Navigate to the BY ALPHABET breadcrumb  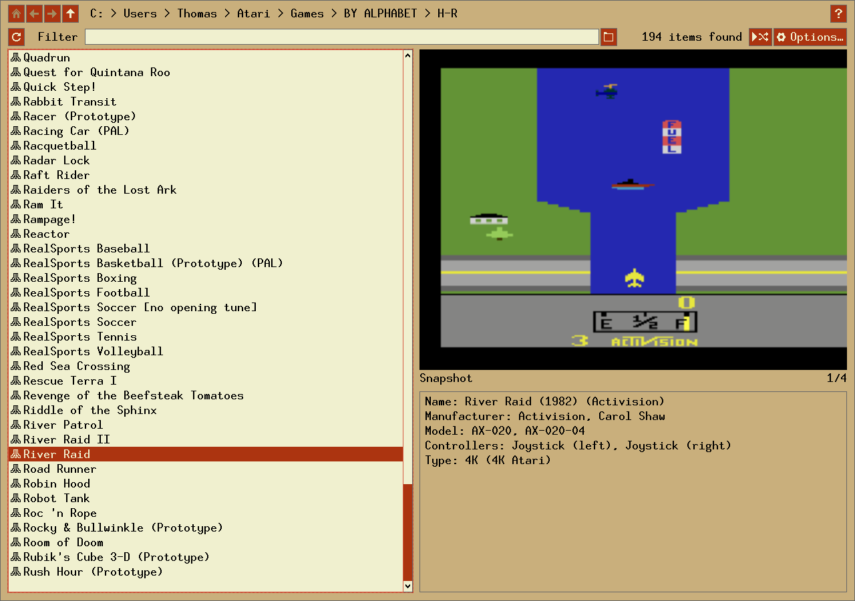[x=381, y=13]
